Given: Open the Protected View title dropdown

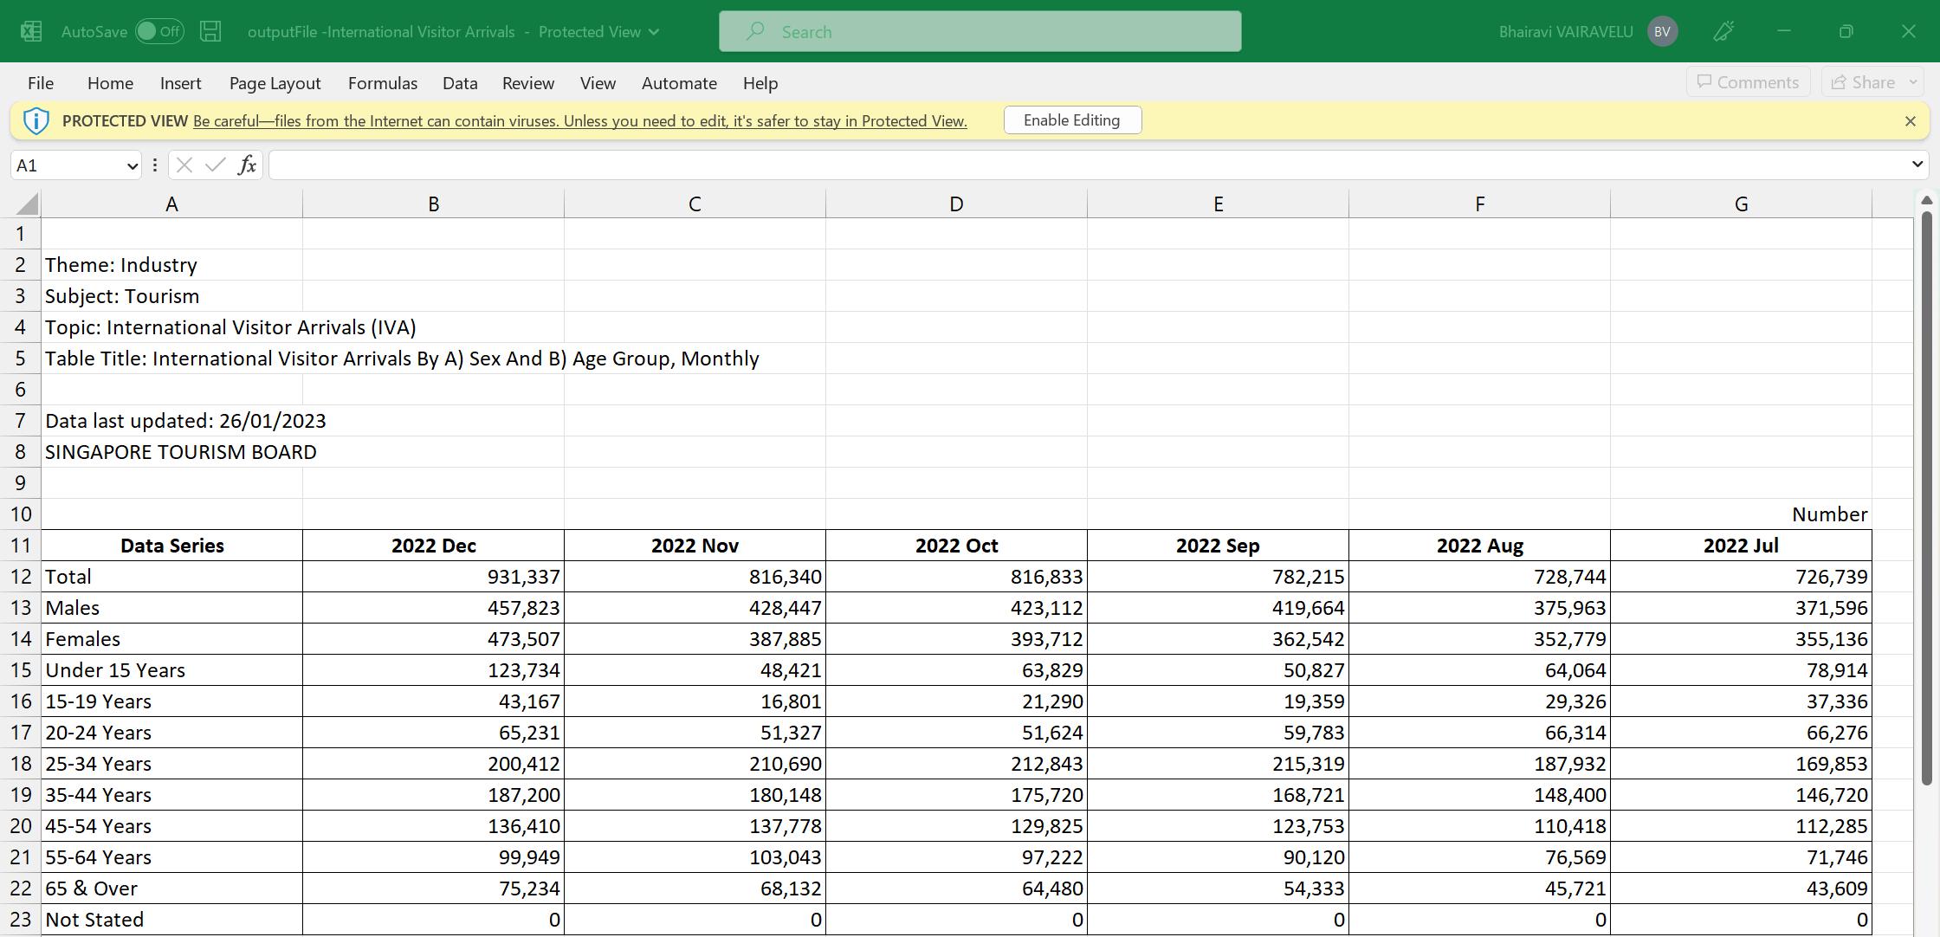Looking at the screenshot, I should click(654, 32).
